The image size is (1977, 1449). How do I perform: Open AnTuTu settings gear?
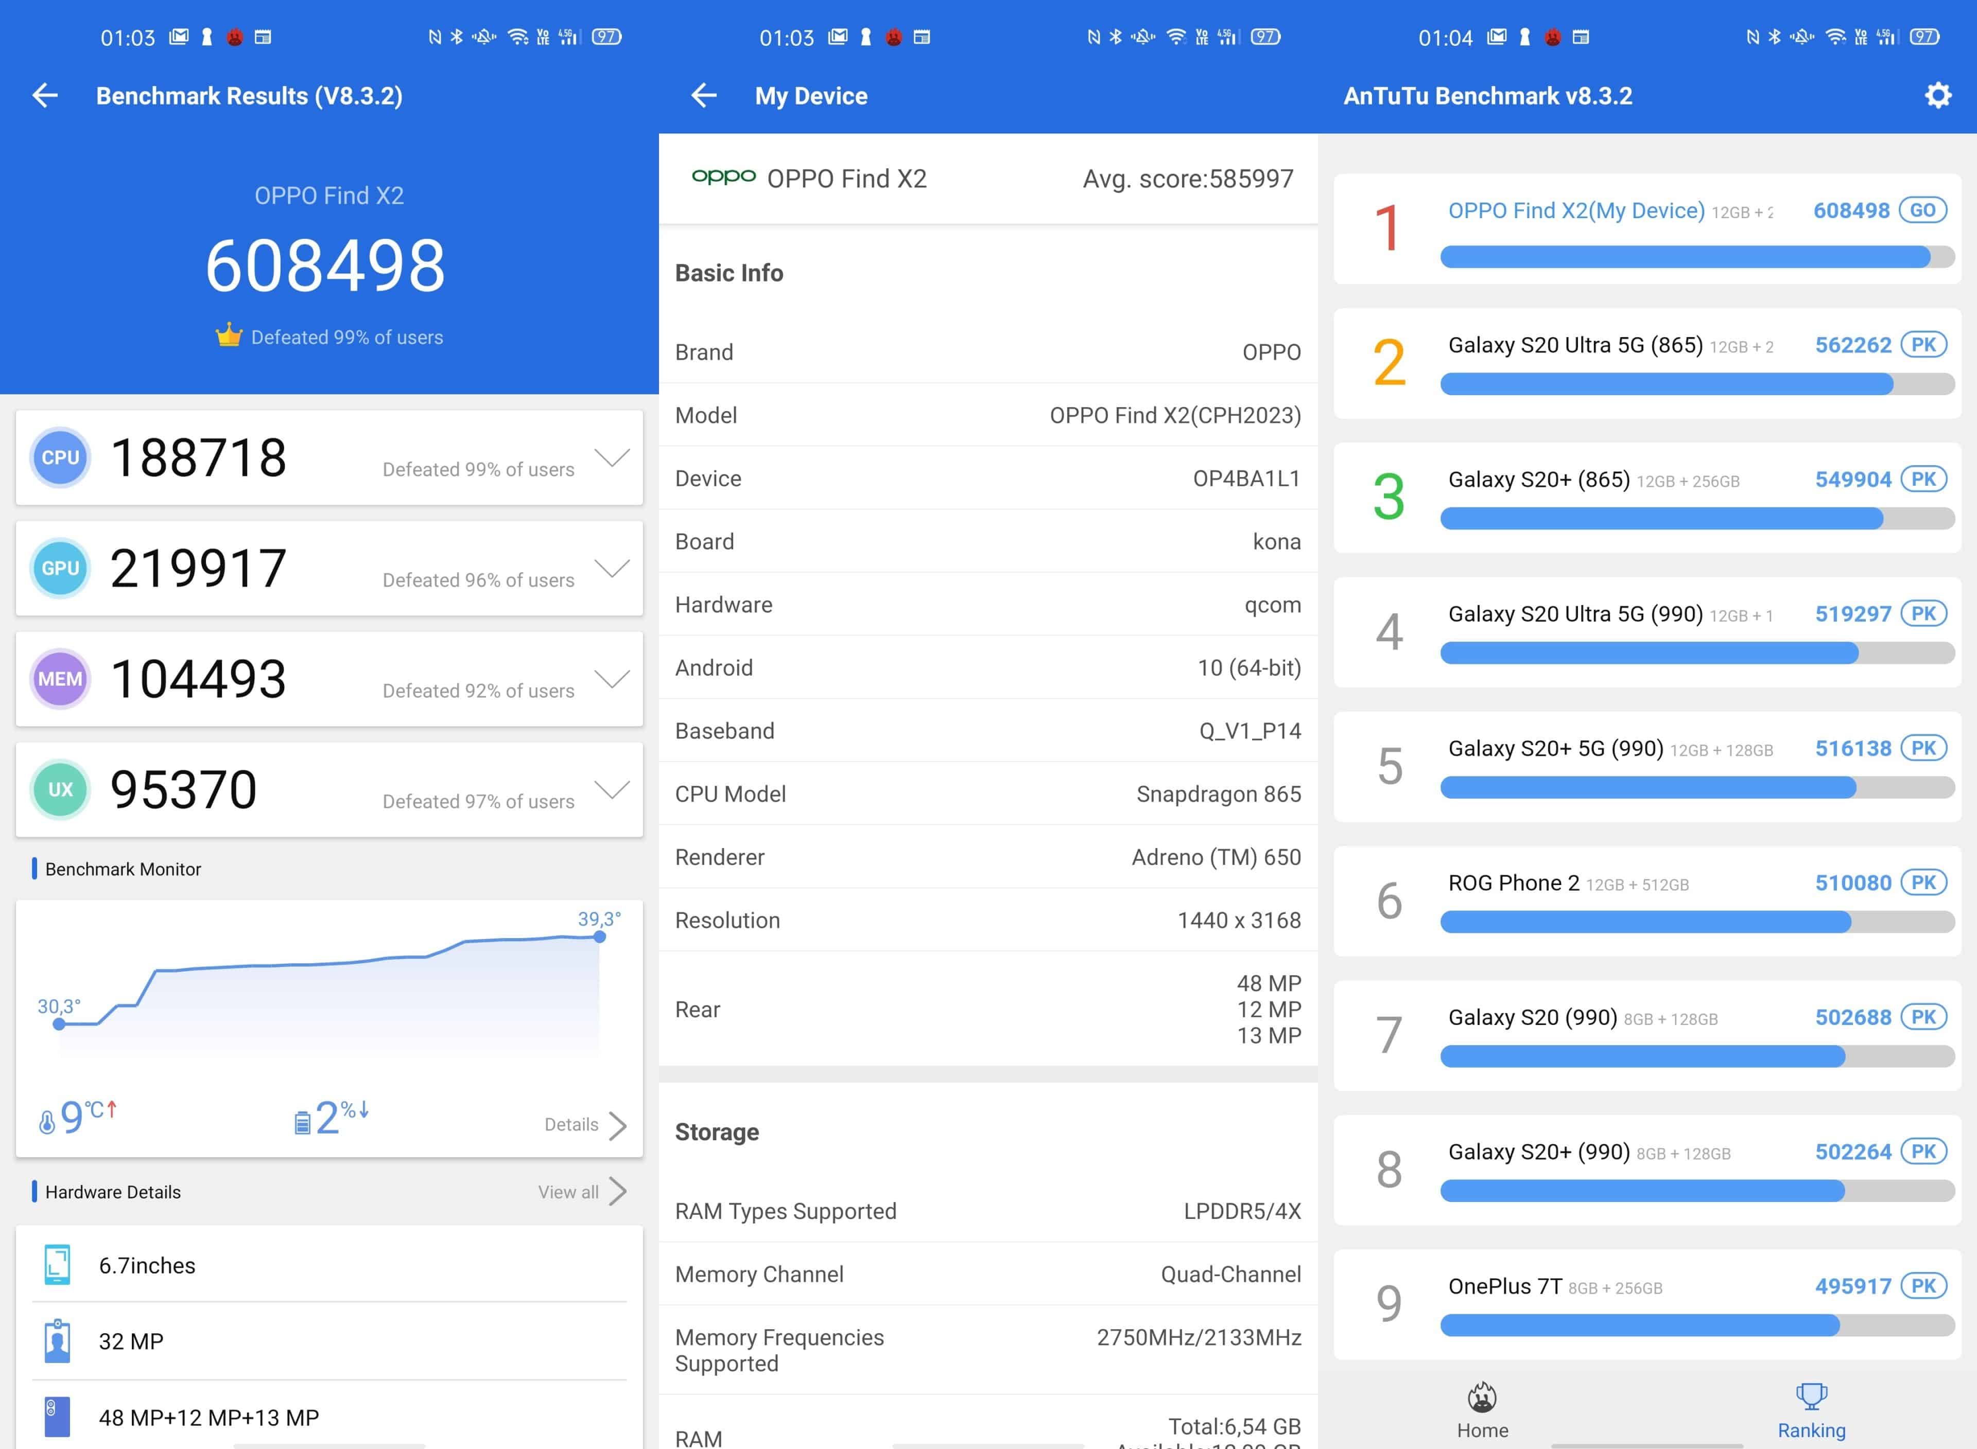coord(1937,96)
